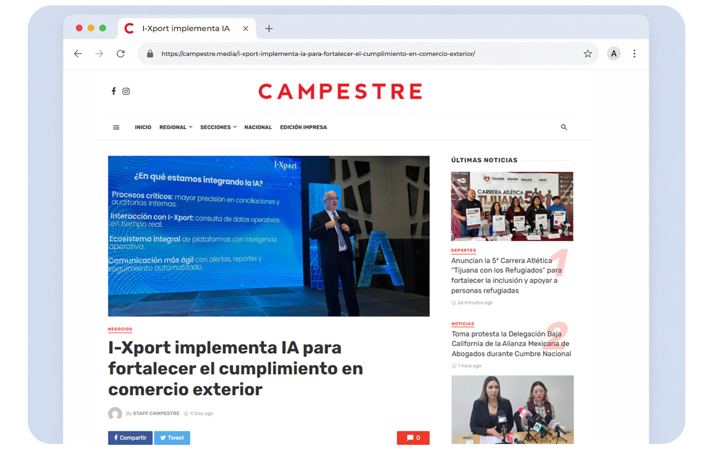Expand the REGIONAL dropdown menu
Screen dimensions: 710x449
tap(176, 127)
